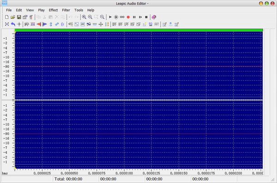Save the file with floppy disk icon
This screenshot has height=183, width=277.
pos(19,17)
